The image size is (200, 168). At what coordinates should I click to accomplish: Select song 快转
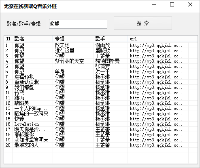coord(19,119)
